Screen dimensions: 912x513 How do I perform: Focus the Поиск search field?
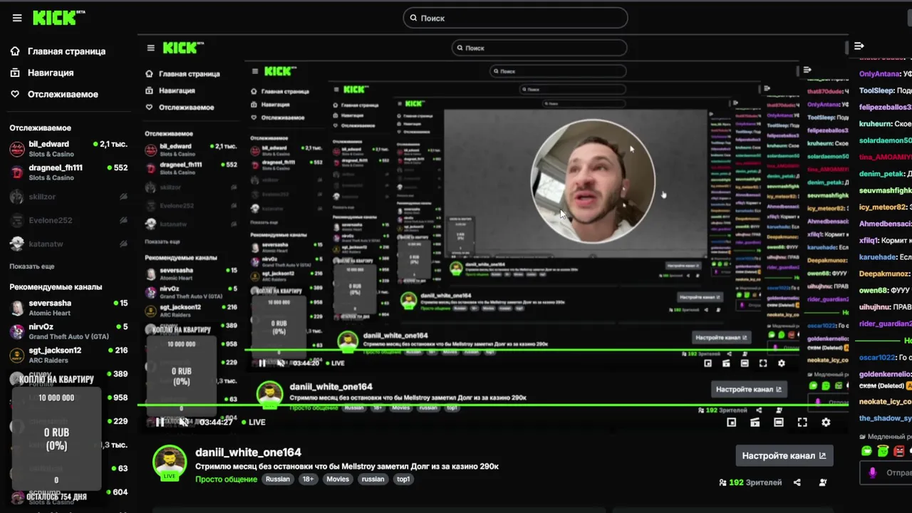(515, 18)
